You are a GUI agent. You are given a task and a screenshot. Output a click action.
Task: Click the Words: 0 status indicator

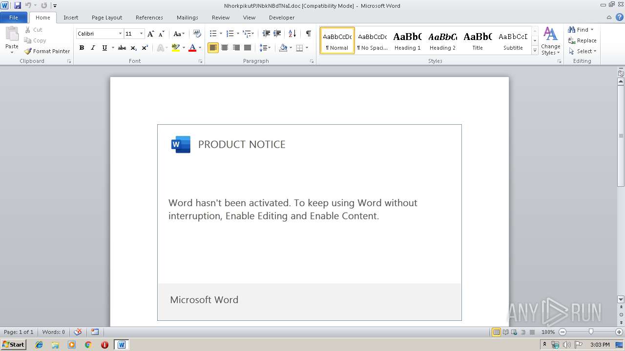point(53,332)
